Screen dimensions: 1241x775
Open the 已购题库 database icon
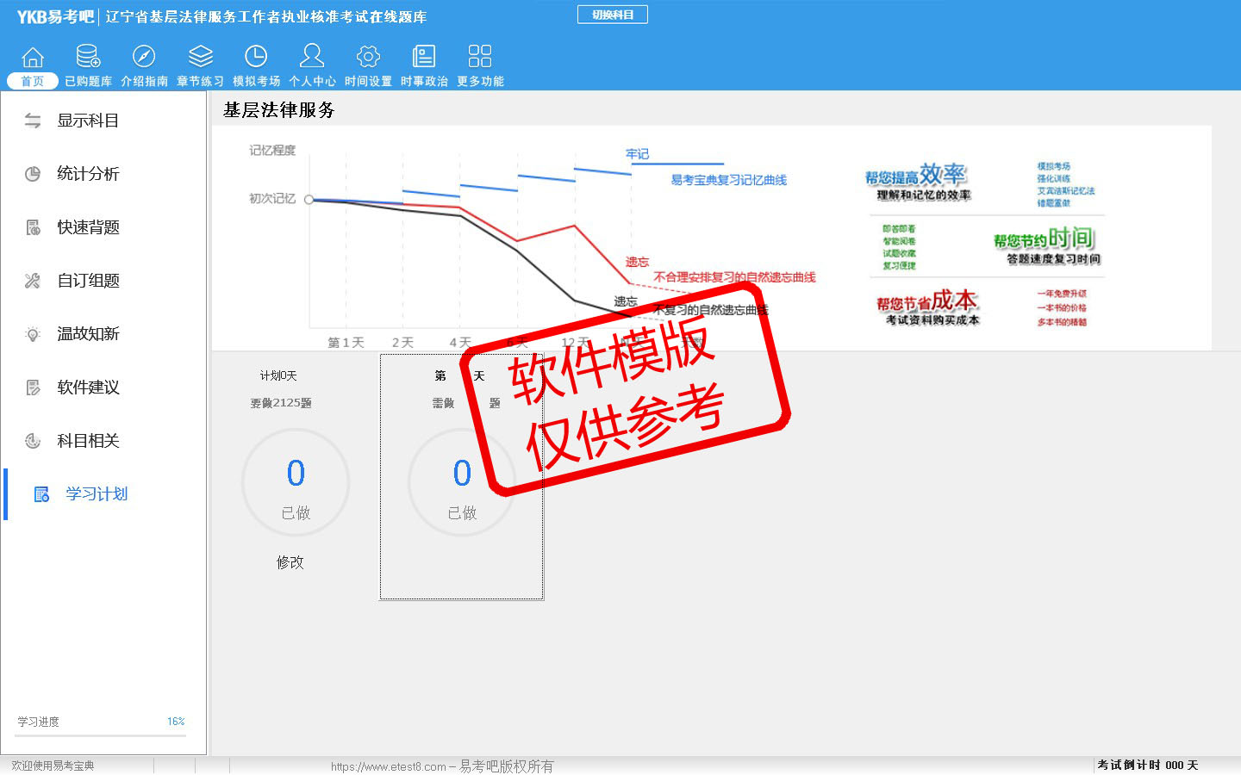click(x=88, y=58)
